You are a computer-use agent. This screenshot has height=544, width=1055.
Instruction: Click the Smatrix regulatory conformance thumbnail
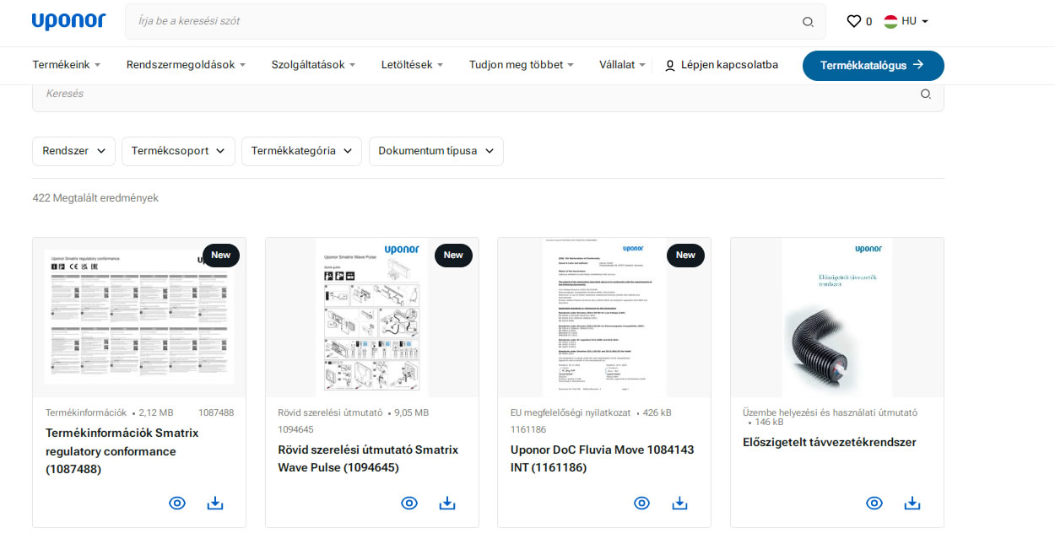coord(139,317)
